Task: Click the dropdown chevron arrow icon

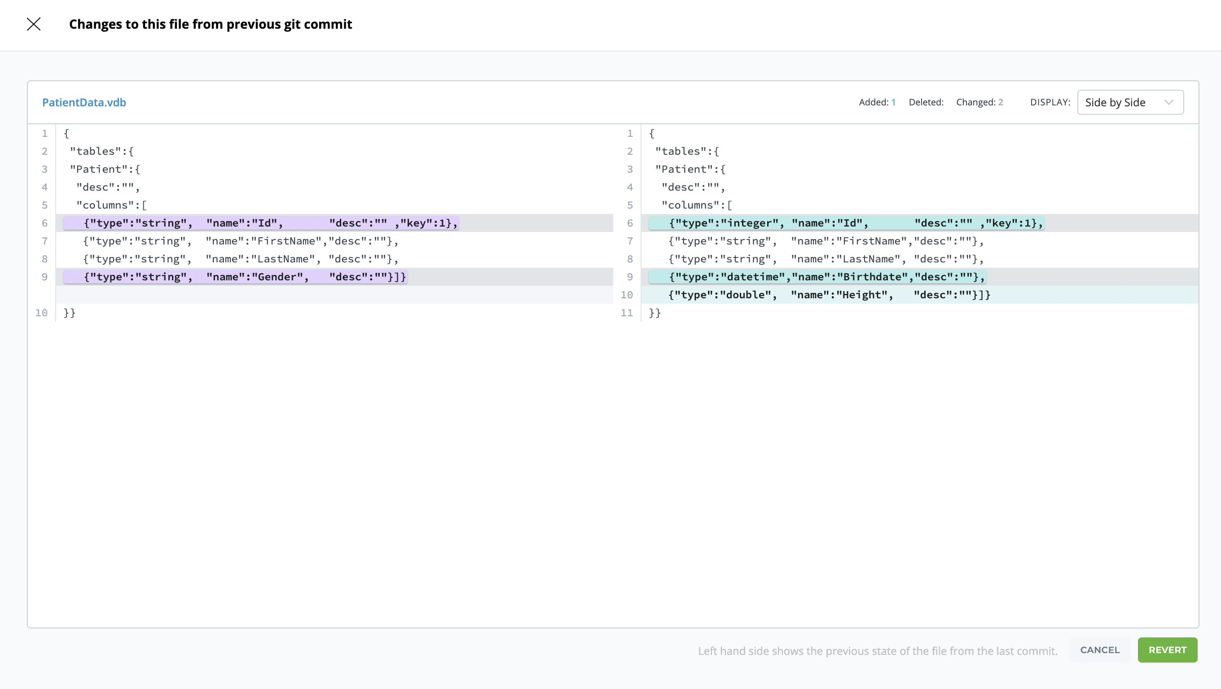Action: [x=1168, y=102]
